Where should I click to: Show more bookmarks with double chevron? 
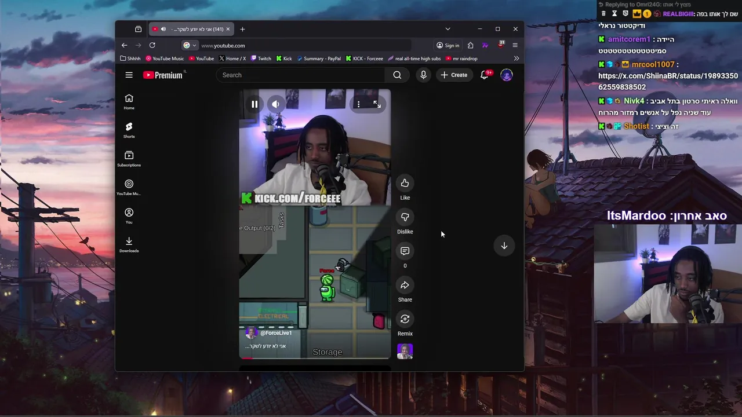(516, 58)
